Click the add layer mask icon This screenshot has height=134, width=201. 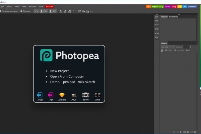point(185,132)
